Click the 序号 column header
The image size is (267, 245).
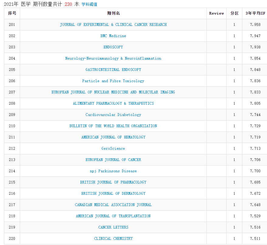12,13
